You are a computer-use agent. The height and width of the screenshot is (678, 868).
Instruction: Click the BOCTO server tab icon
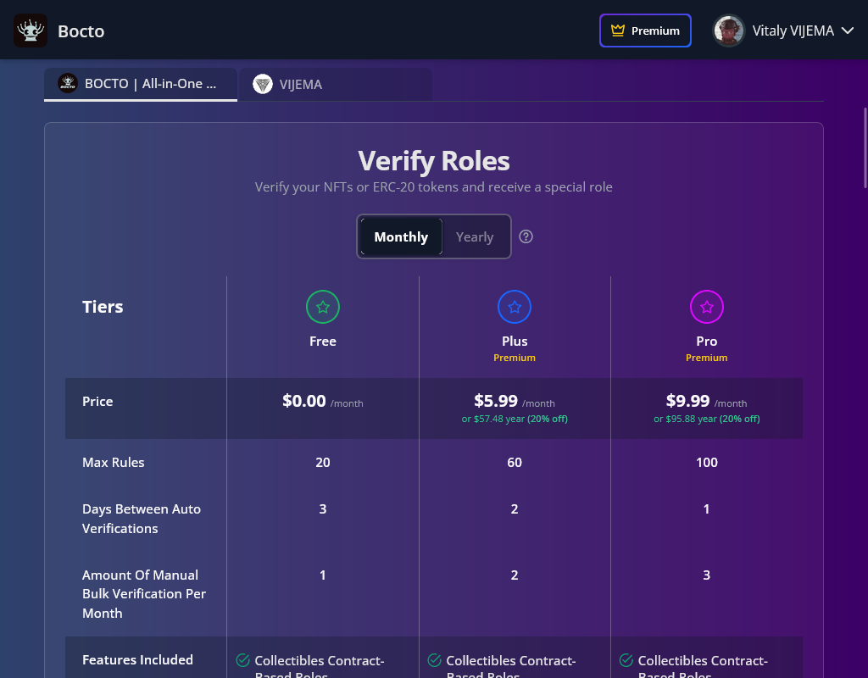[x=68, y=83]
